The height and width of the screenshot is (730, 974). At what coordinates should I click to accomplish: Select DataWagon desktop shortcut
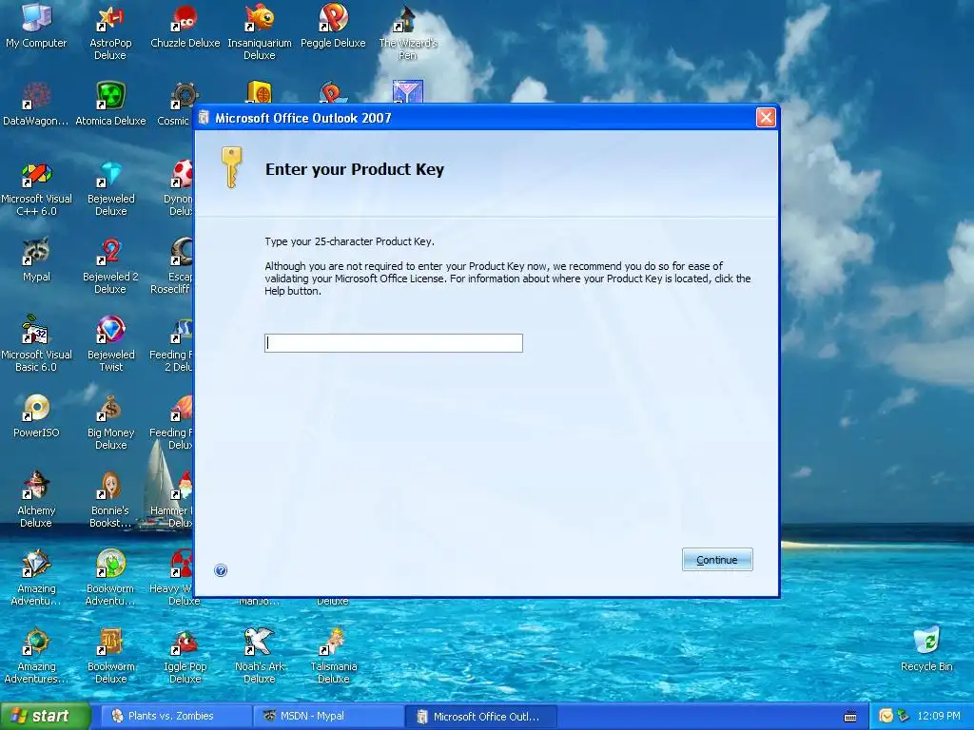(x=36, y=104)
